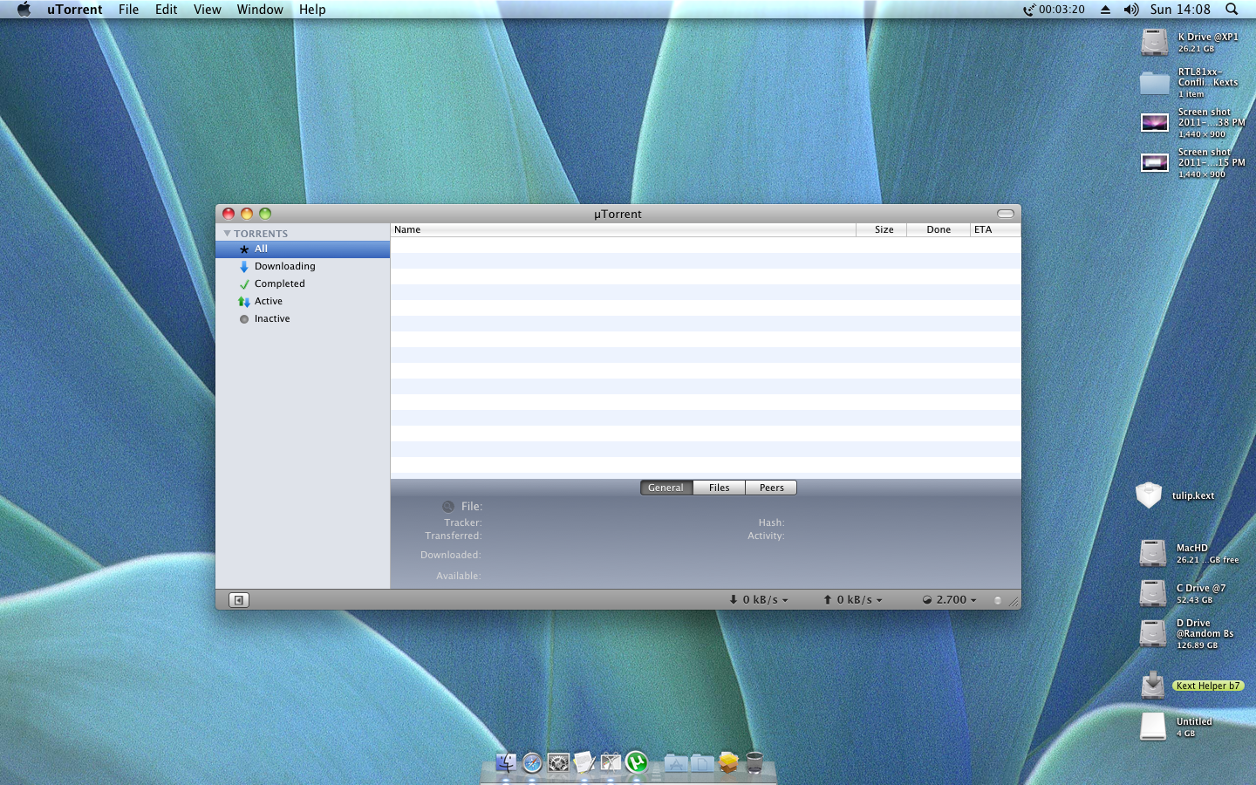
Task: Select the Kext Helper b7 desktop icon
Action: tap(1153, 686)
